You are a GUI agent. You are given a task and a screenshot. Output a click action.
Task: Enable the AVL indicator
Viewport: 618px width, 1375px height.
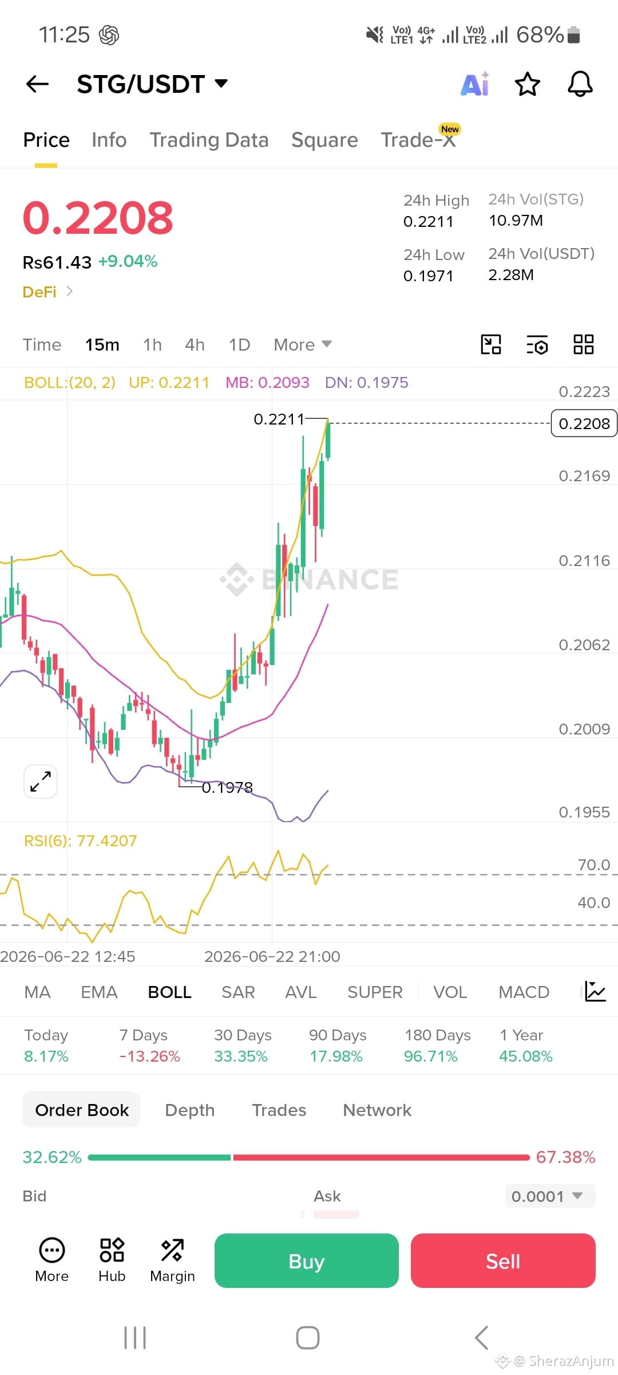tap(301, 992)
